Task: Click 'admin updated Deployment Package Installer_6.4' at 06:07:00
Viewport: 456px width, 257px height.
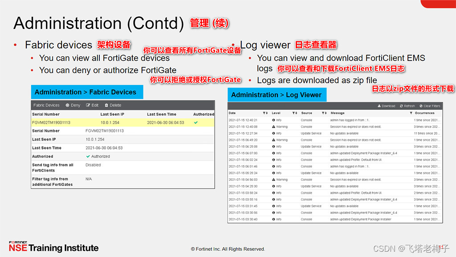Action: coord(363,153)
